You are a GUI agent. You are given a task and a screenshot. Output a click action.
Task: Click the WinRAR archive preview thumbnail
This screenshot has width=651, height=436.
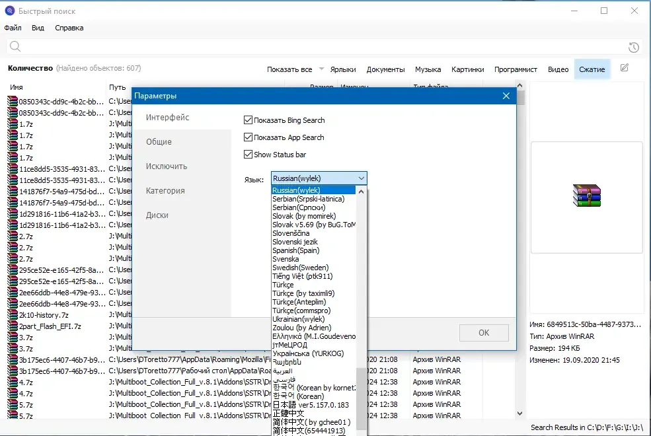[x=587, y=196]
